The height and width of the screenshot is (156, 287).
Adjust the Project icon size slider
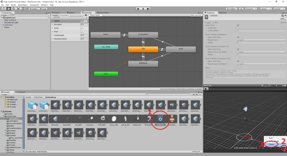click(196, 152)
